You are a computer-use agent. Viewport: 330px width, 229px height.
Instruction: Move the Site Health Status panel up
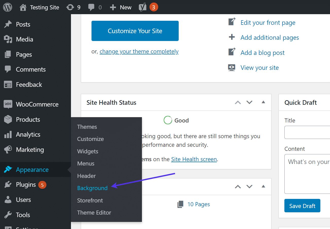[237, 102]
